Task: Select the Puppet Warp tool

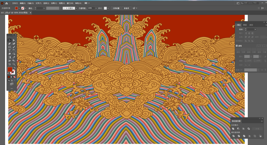Action: (9, 61)
